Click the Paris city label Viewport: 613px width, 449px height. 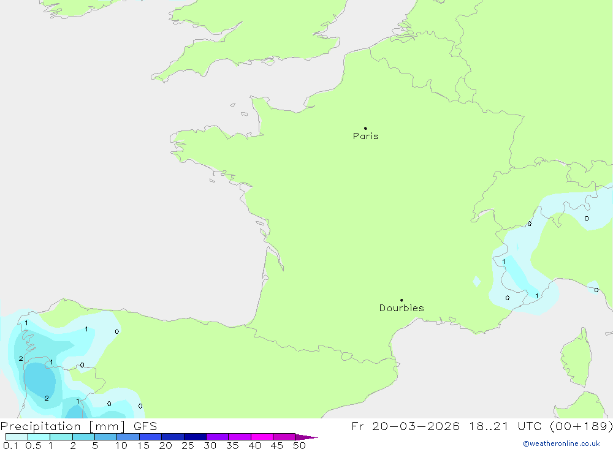click(x=365, y=136)
